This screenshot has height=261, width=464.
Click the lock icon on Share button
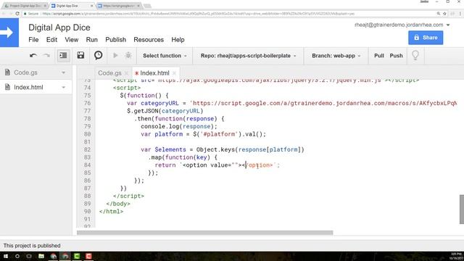tap(417, 38)
